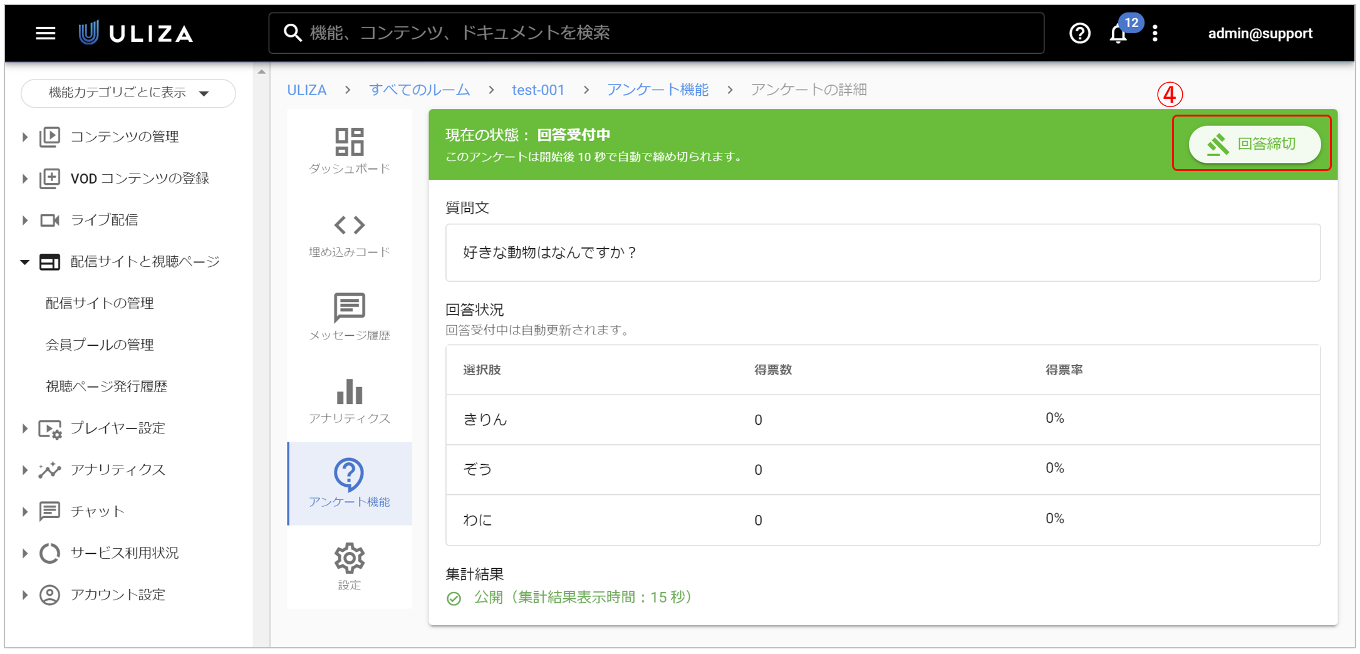Click the search magnifier icon

pyautogui.click(x=293, y=33)
